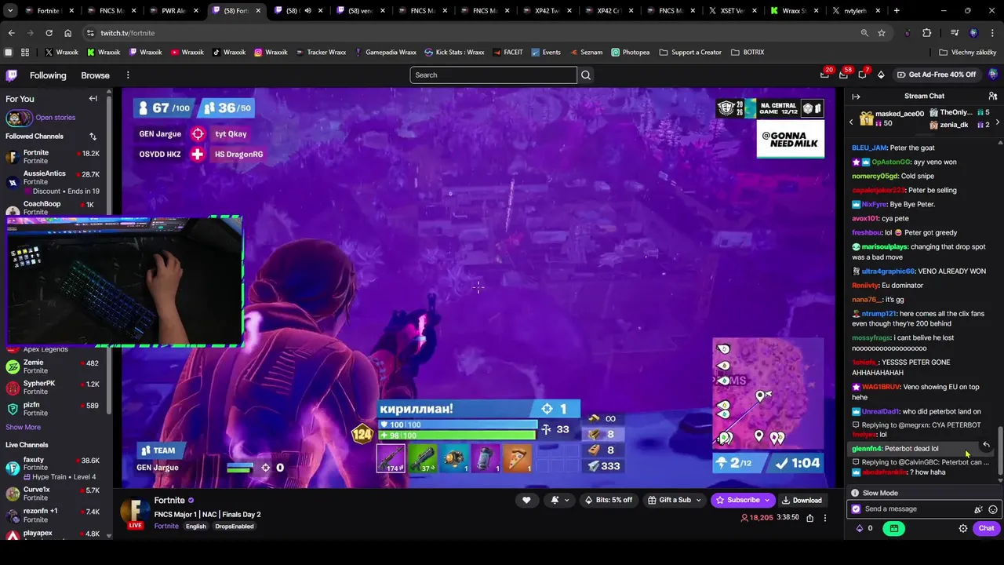The height and width of the screenshot is (565, 1004).
Task: Show previous gifters with left chevron
Action: 851,122
